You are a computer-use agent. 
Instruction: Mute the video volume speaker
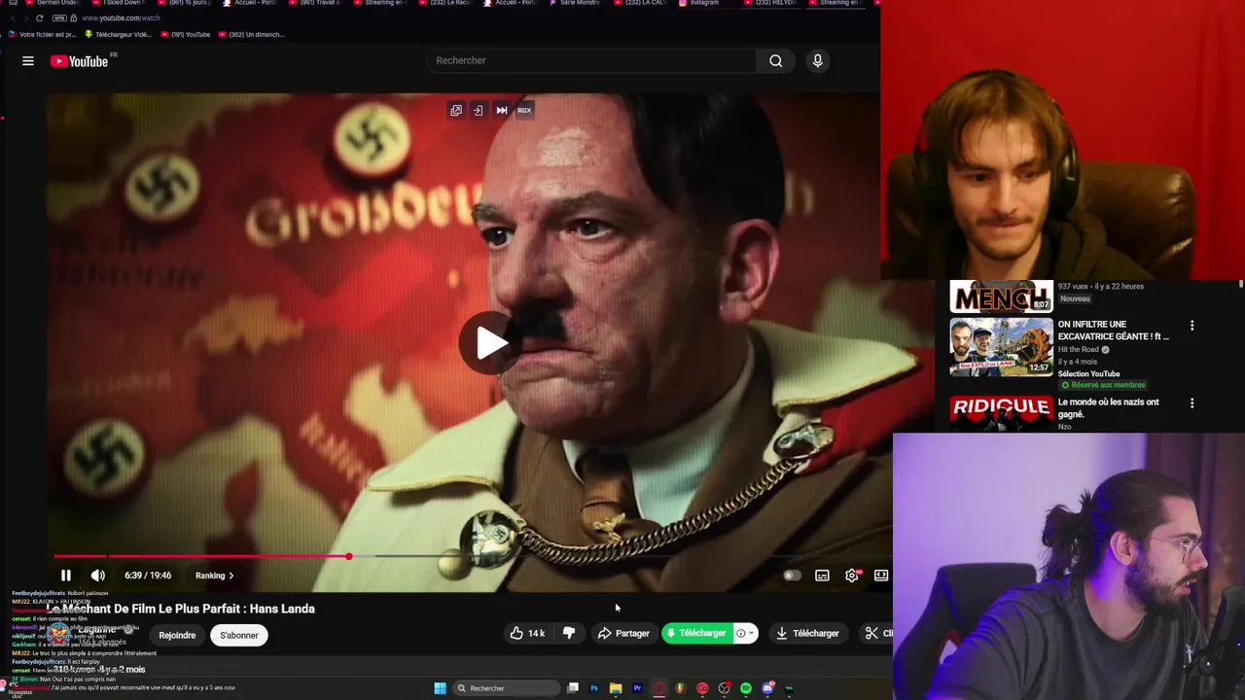(x=98, y=576)
